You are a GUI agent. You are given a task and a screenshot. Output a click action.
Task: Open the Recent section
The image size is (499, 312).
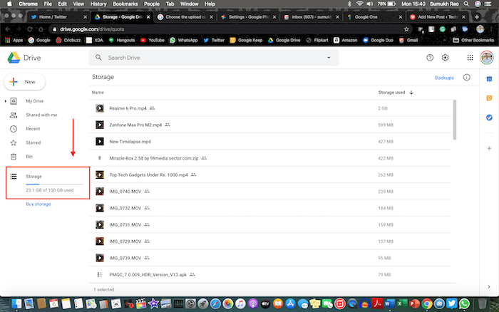[33, 129]
